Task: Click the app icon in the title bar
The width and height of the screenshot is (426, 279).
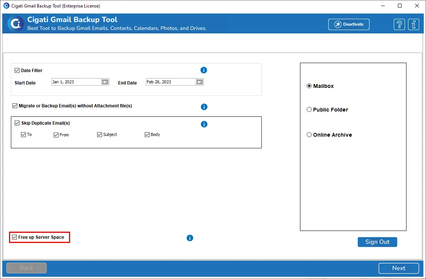Action: coord(6,6)
